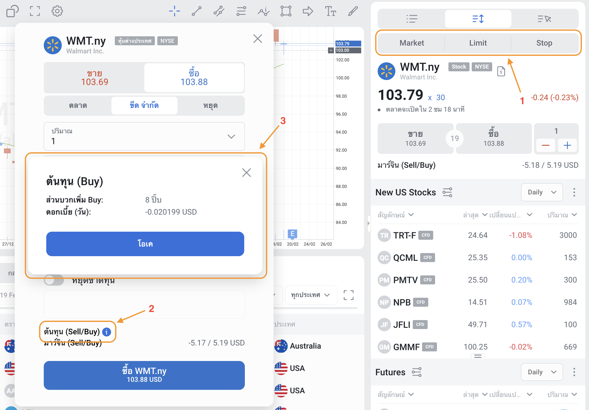Open the quantity dropdown in dialog

point(144,136)
